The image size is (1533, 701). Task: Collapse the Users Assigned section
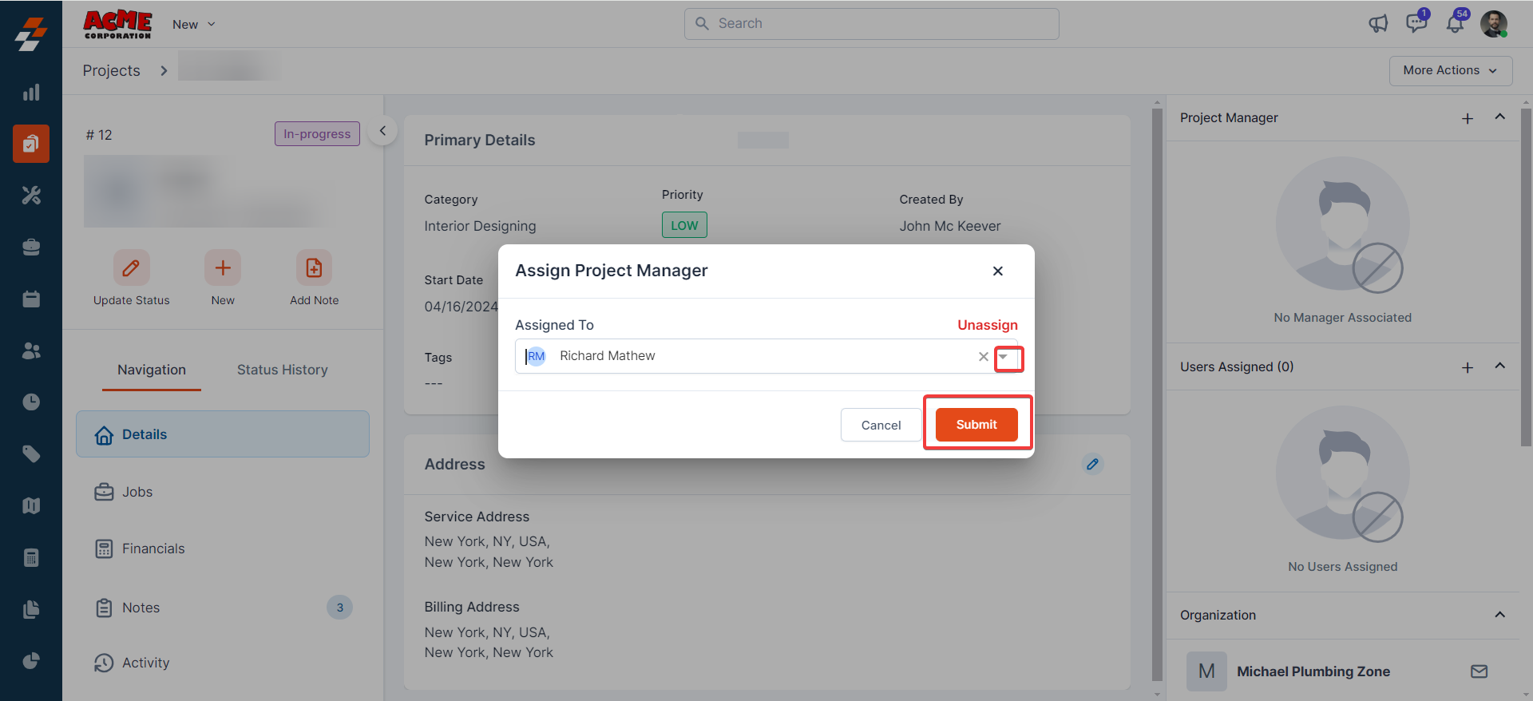click(1499, 366)
